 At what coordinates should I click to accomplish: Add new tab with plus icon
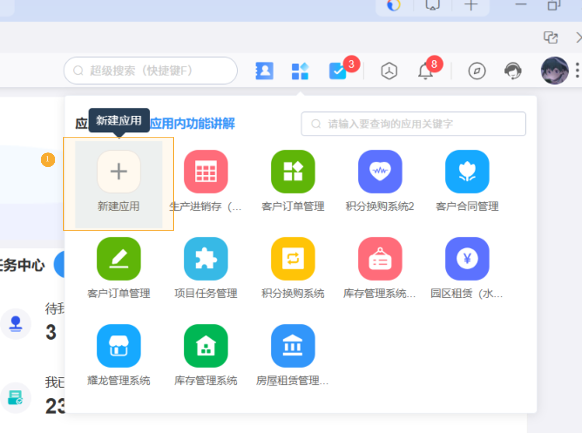[471, 5]
